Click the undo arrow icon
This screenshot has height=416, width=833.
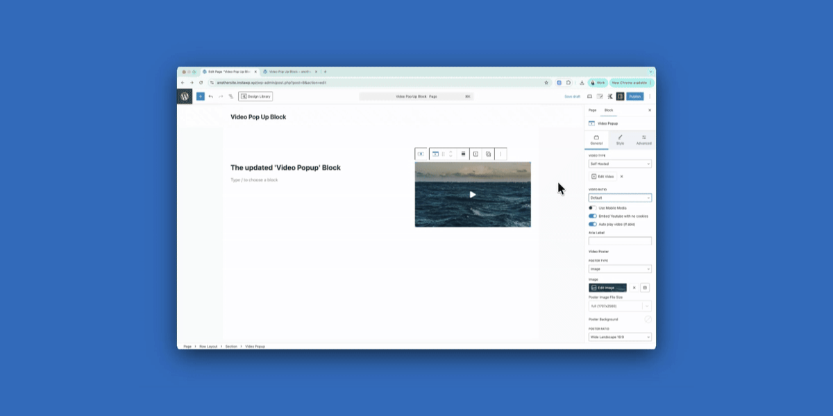(210, 96)
